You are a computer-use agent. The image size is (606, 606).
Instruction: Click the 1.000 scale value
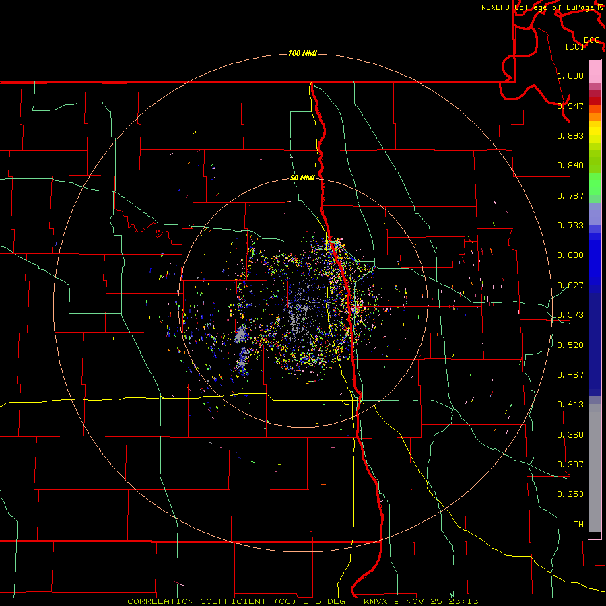(x=570, y=75)
